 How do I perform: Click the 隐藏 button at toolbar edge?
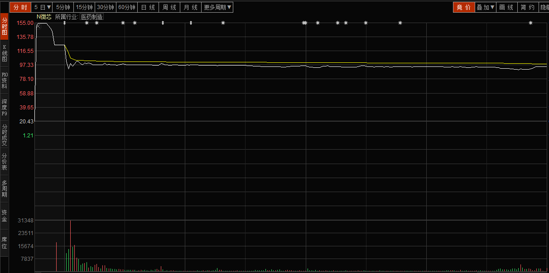tap(544, 7)
